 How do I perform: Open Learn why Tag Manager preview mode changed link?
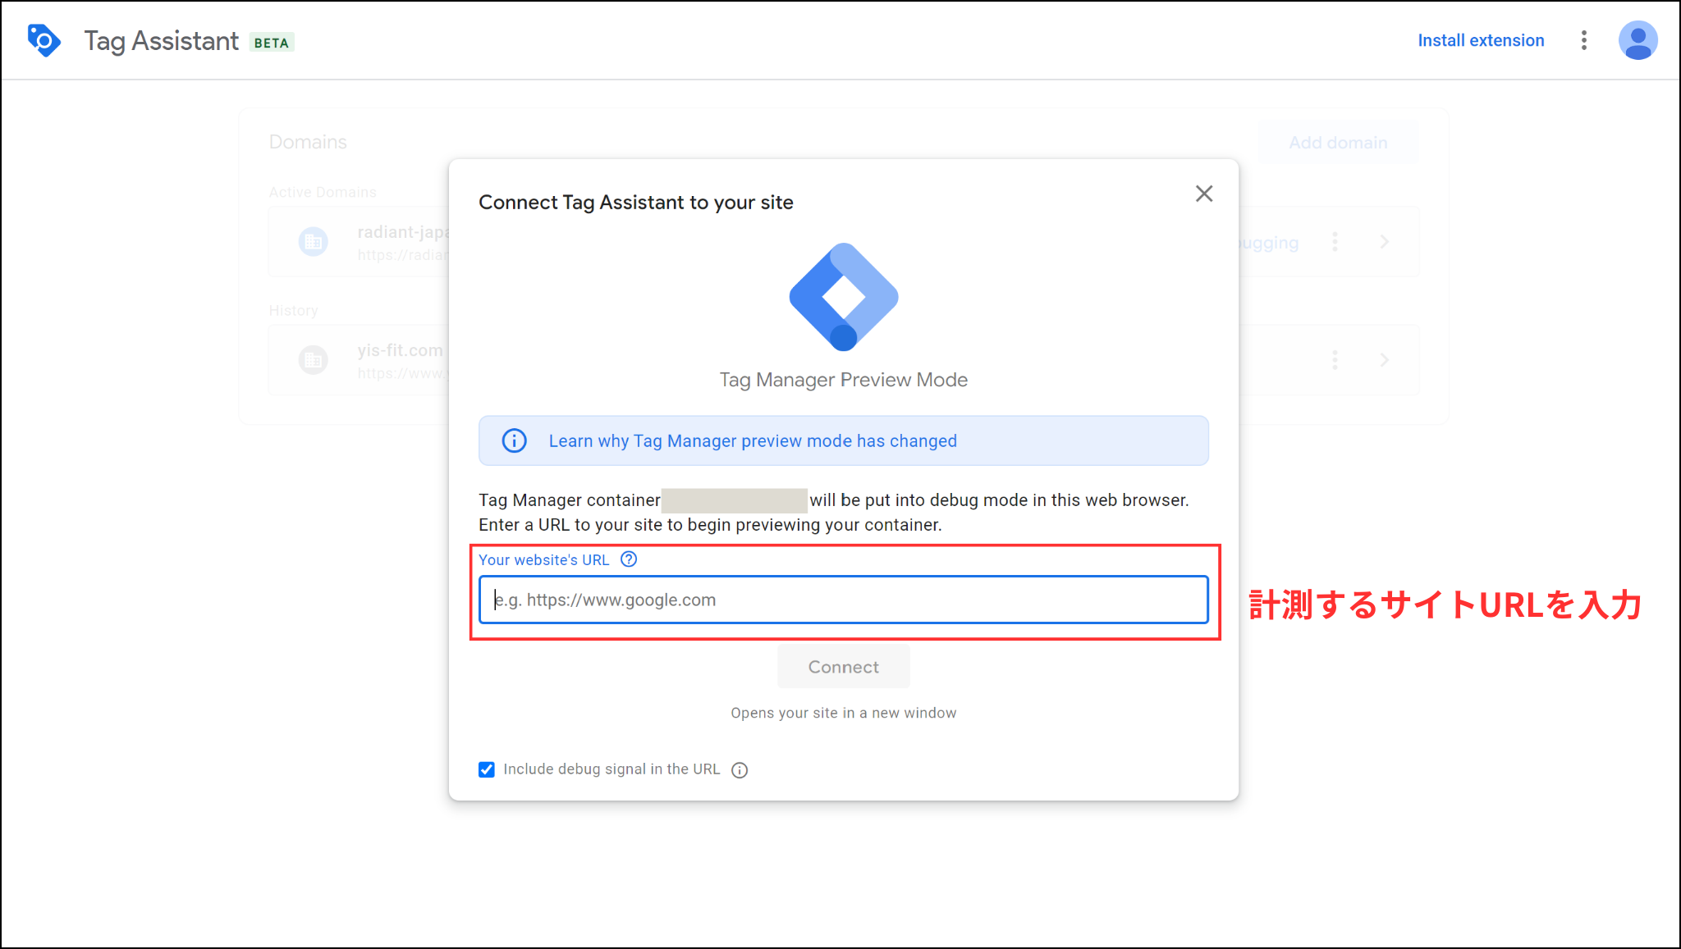(753, 441)
